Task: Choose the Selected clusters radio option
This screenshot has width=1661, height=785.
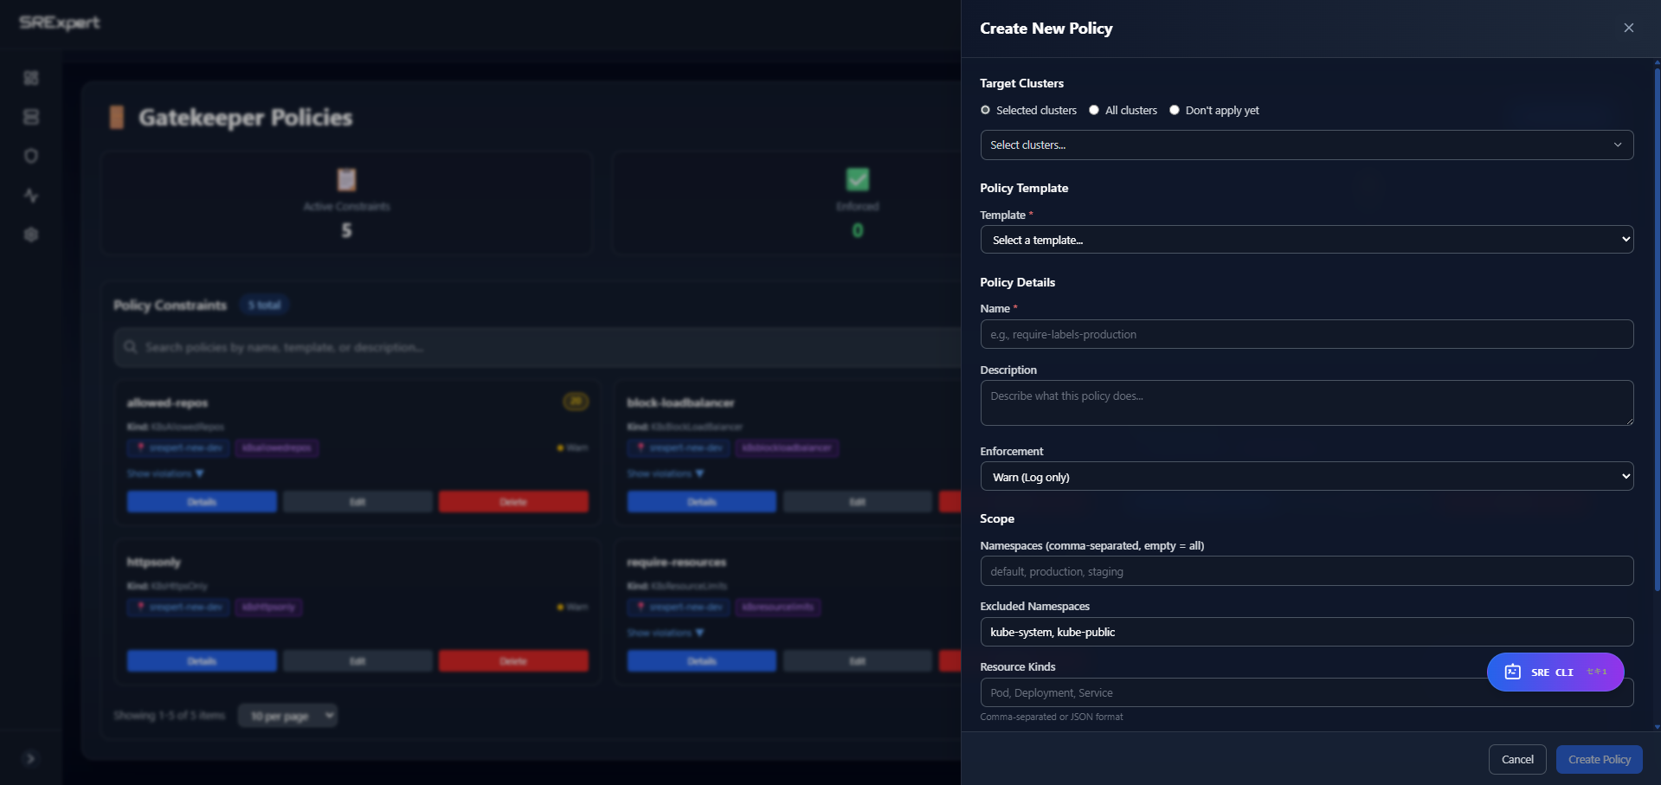Action: [x=985, y=110]
